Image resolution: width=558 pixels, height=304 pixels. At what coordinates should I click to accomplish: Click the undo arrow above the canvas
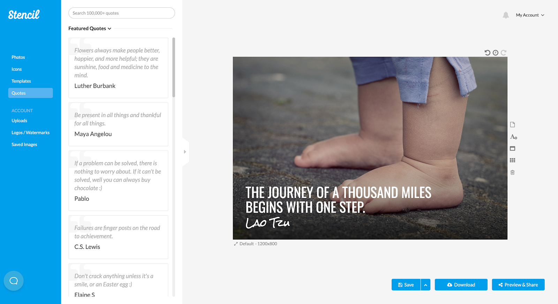(488, 53)
